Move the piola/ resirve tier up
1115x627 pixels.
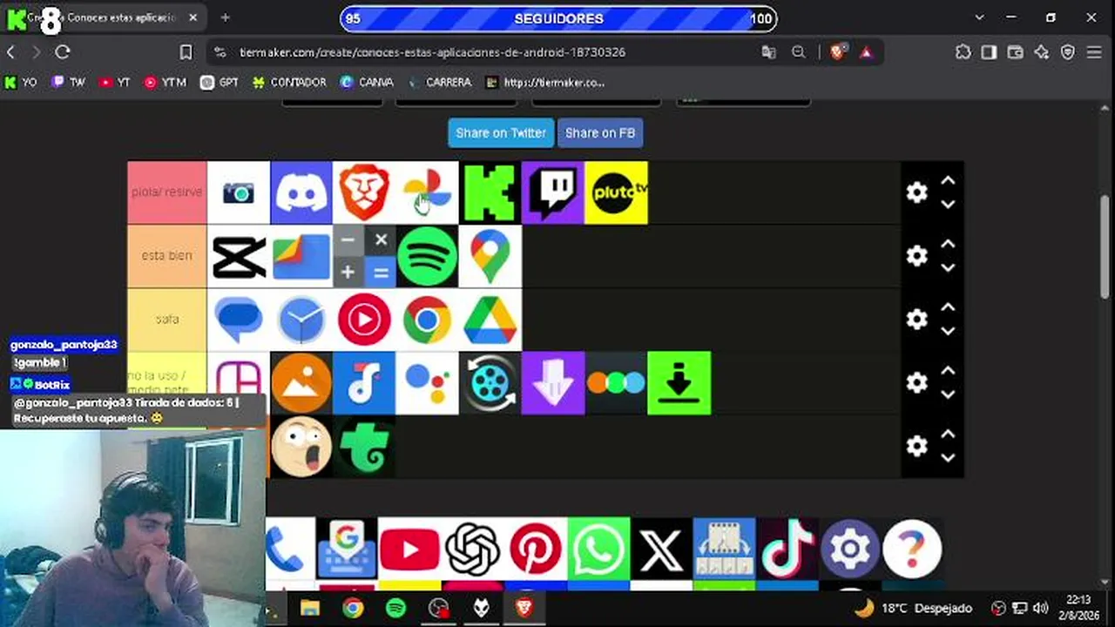948,181
